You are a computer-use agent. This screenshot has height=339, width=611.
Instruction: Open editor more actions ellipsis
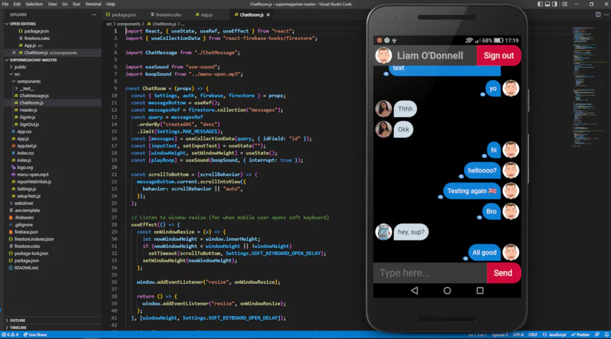pos(606,15)
